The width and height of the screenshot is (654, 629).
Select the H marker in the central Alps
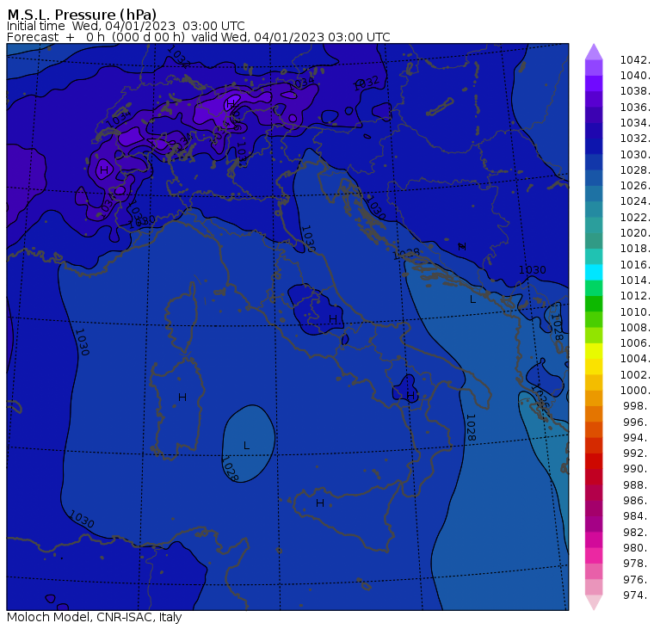pyautogui.click(x=231, y=102)
